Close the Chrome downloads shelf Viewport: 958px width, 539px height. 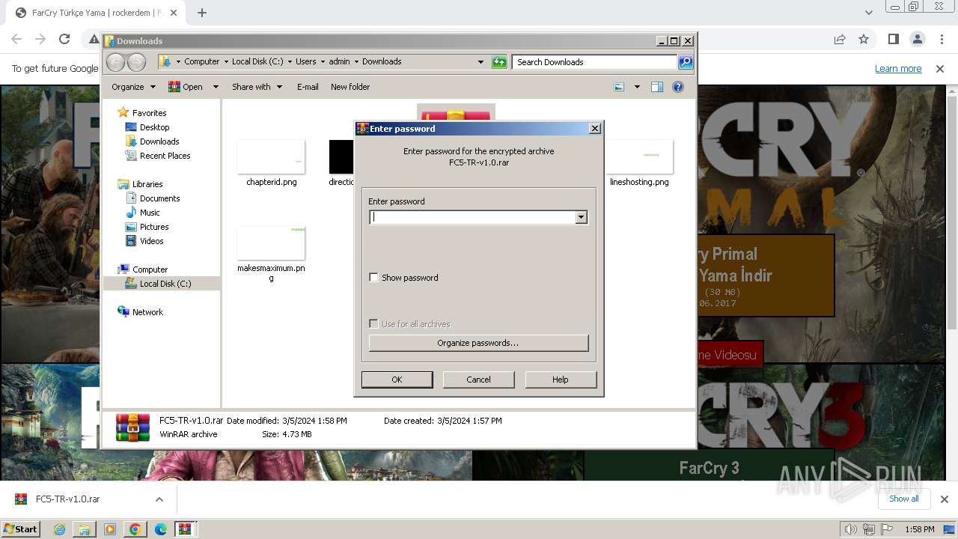click(x=944, y=499)
